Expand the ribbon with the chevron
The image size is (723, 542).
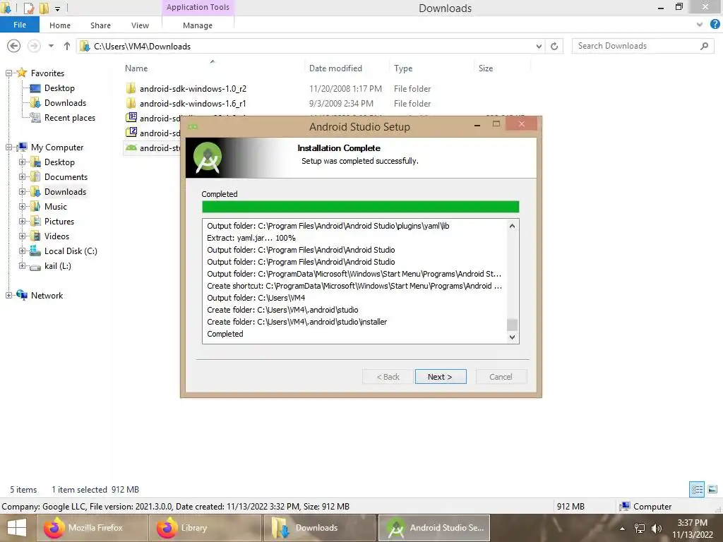coord(700,25)
